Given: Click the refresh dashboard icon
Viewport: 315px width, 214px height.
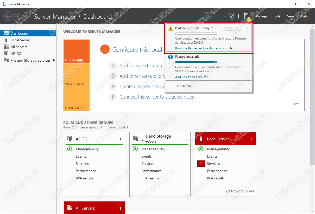Looking at the screenshot, I should point(232,16).
